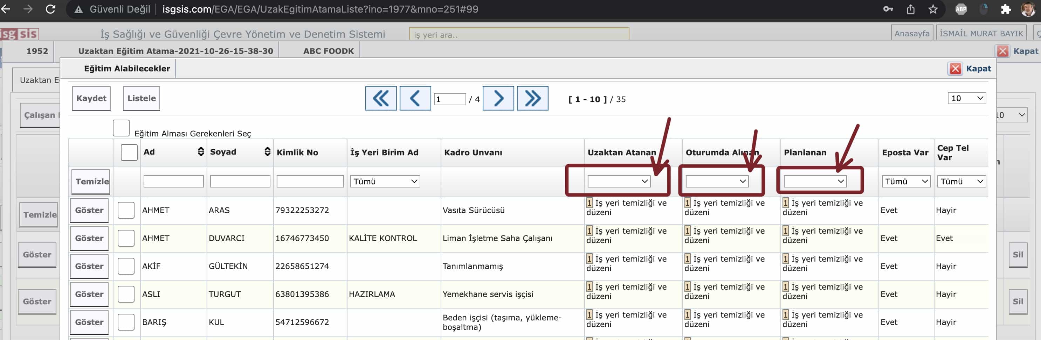Select the checkbox for ASLI TURGUT
This screenshot has width=1041, height=340.
pyautogui.click(x=126, y=294)
